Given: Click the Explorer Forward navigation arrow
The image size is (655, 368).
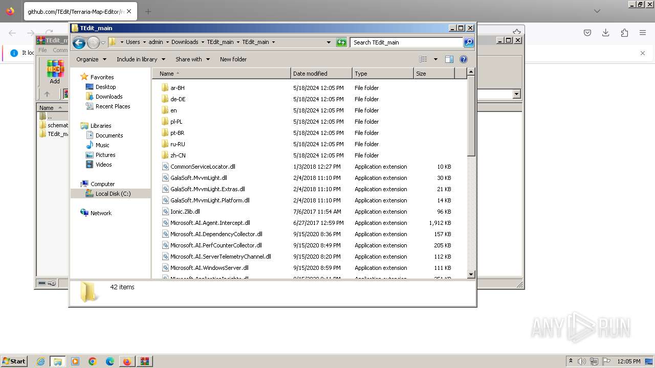Looking at the screenshot, I should pyautogui.click(x=93, y=42).
